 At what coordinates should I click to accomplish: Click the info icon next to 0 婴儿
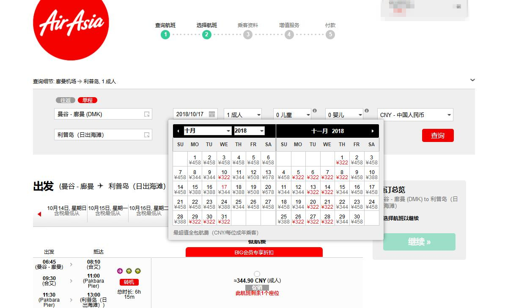click(367, 111)
